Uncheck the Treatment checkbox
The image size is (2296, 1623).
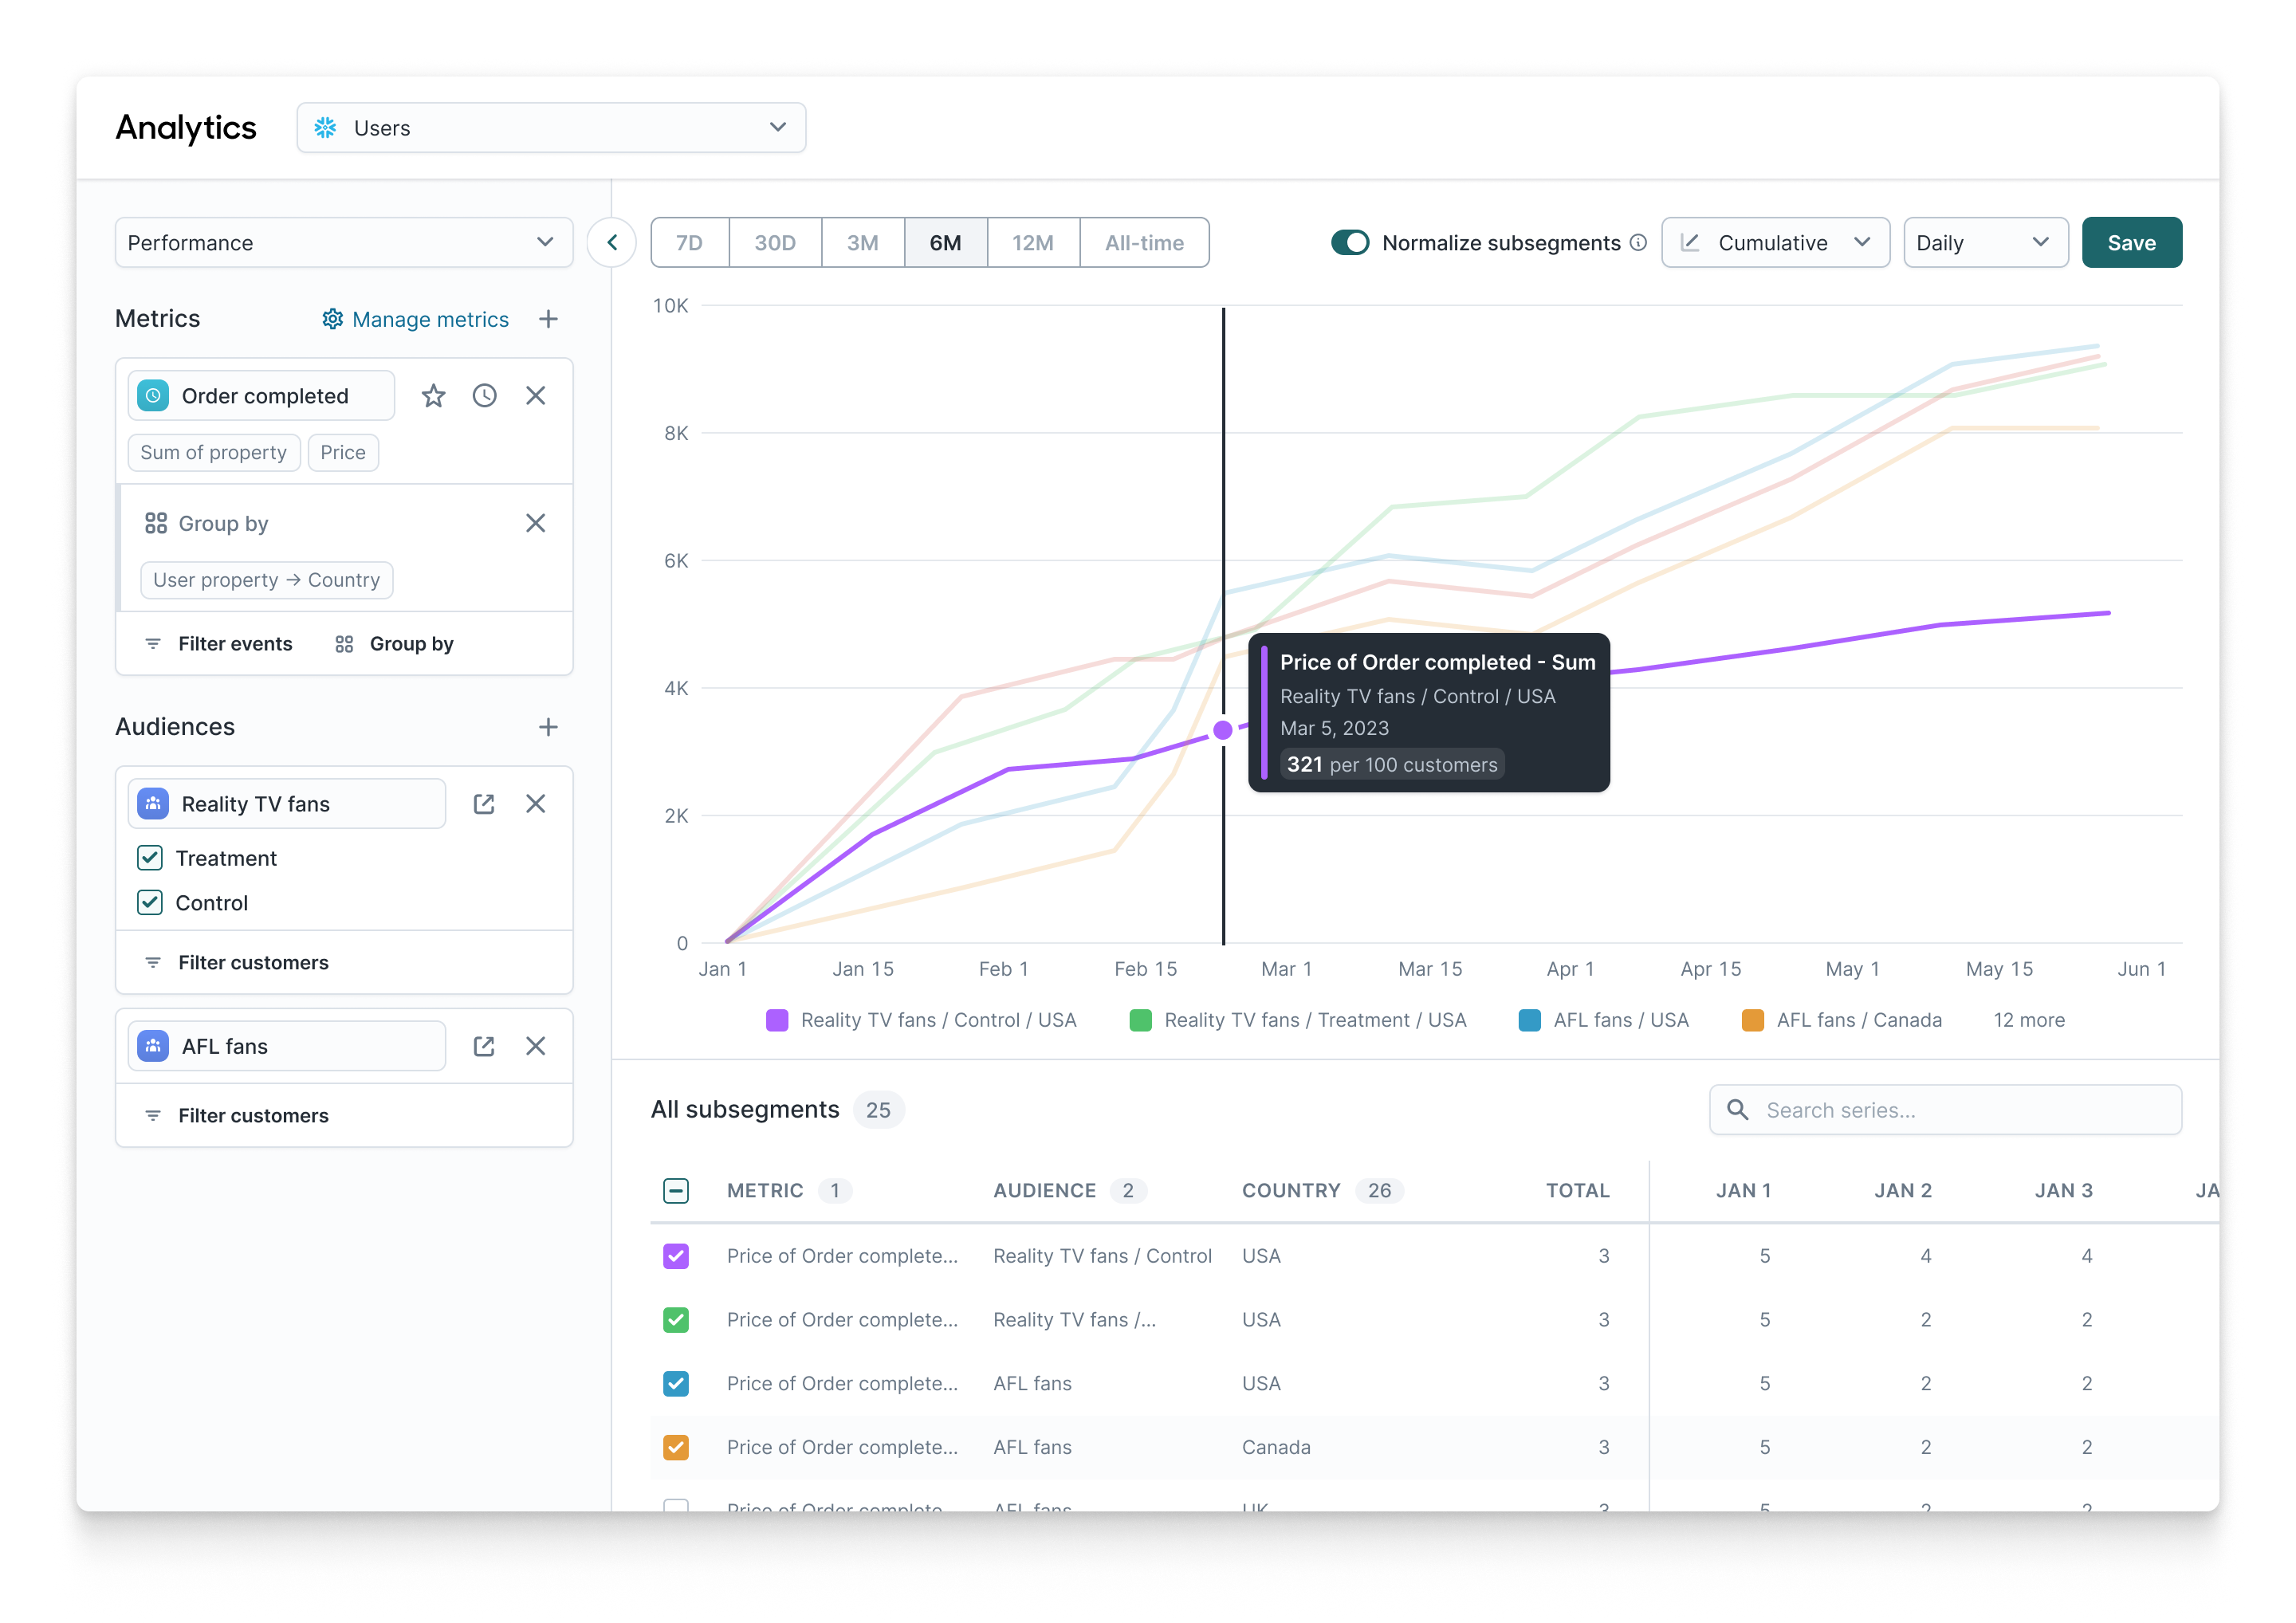click(150, 858)
